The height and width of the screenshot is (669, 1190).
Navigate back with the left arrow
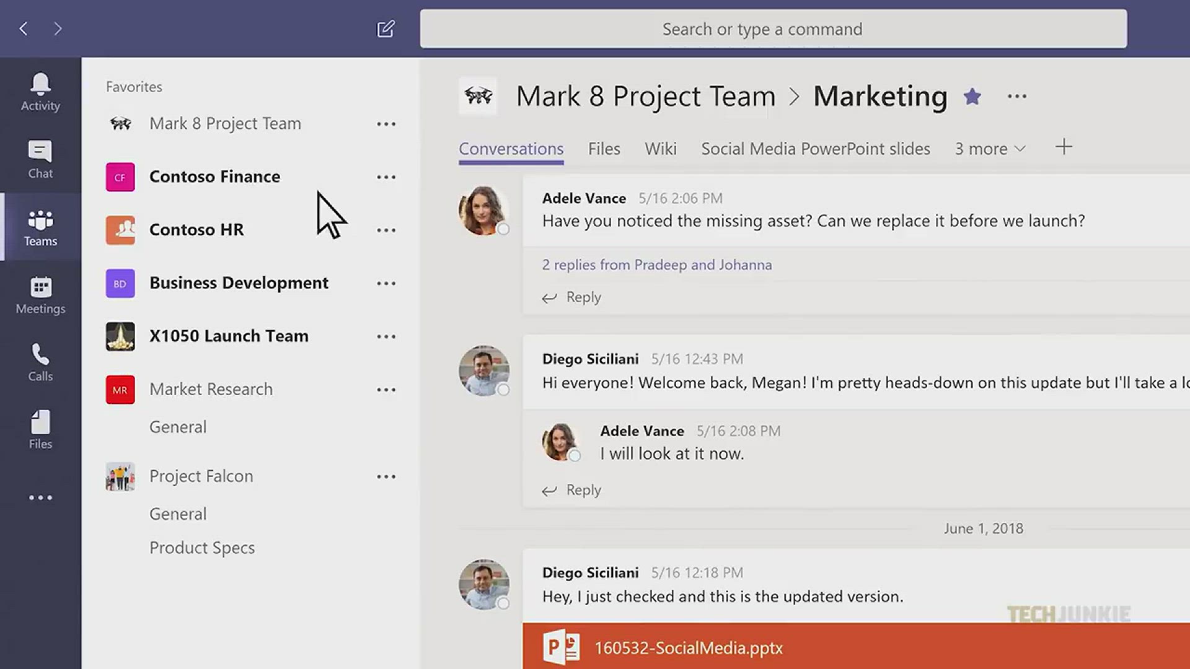24,28
